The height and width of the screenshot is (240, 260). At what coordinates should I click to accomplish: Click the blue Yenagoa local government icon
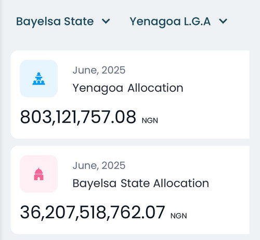pyautogui.click(x=38, y=79)
